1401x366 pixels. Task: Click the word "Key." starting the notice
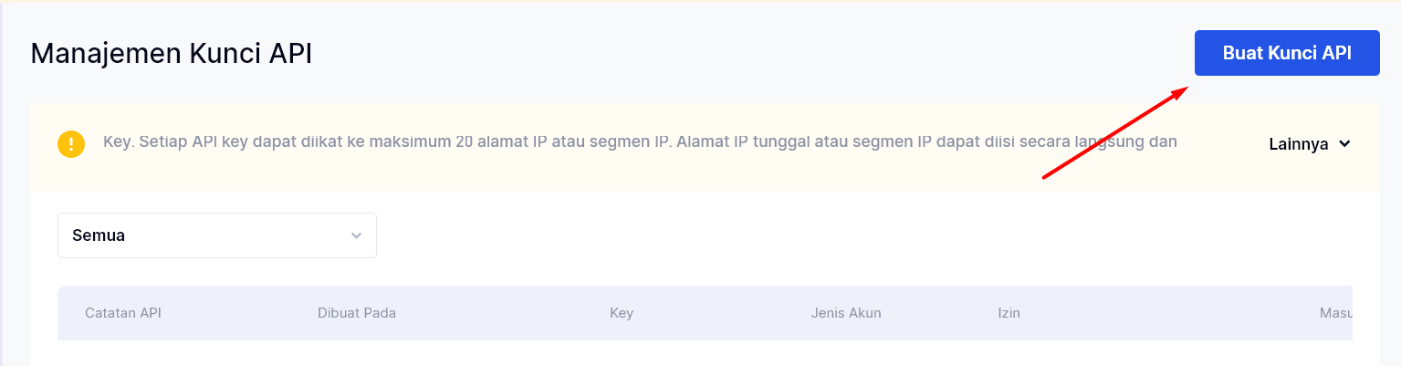pyautogui.click(x=118, y=142)
